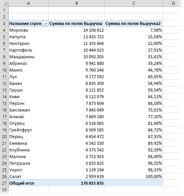Select the percentage cell 15,58%
The width and height of the screenshot is (184, 196).
click(x=134, y=37)
